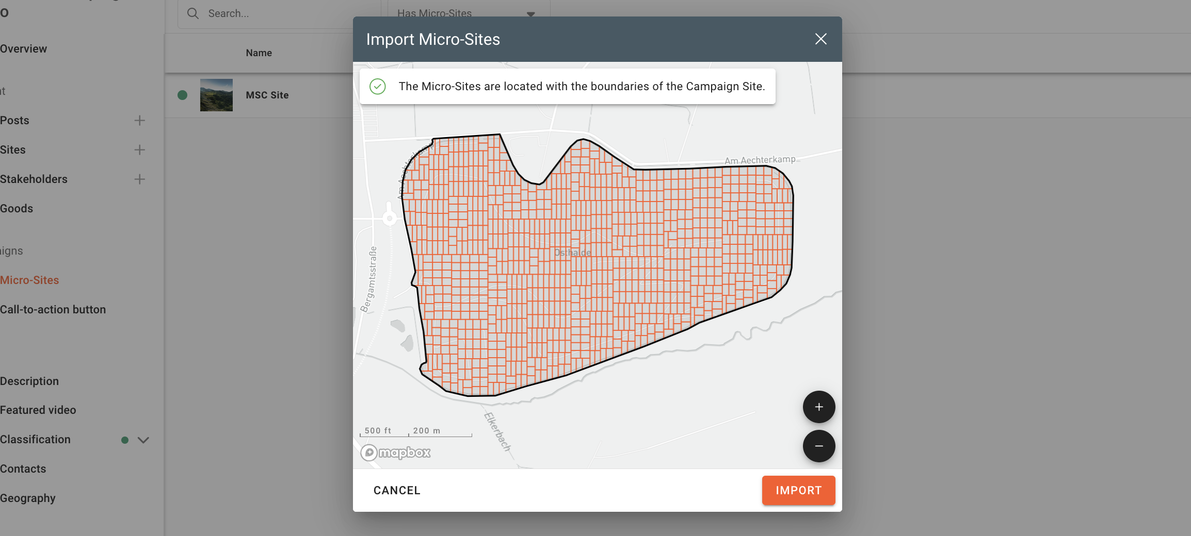Cancel the micro-sites import
This screenshot has height=536, width=1191.
(397, 491)
